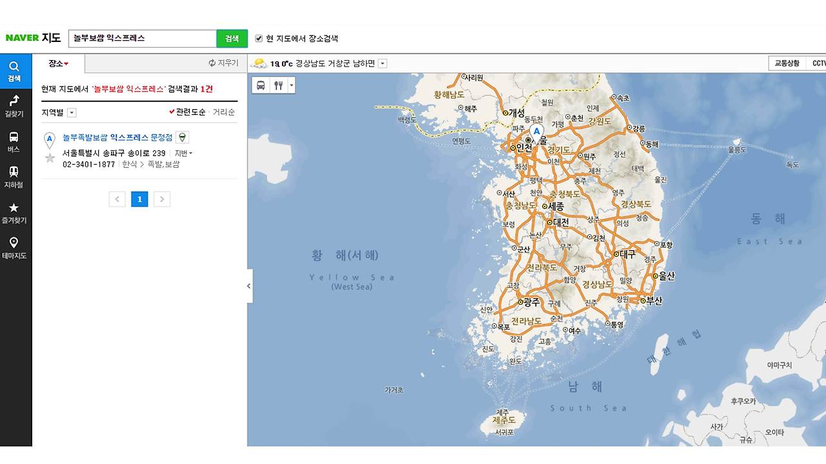Click marker A on the map
The height and width of the screenshot is (464, 826).
[536, 134]
